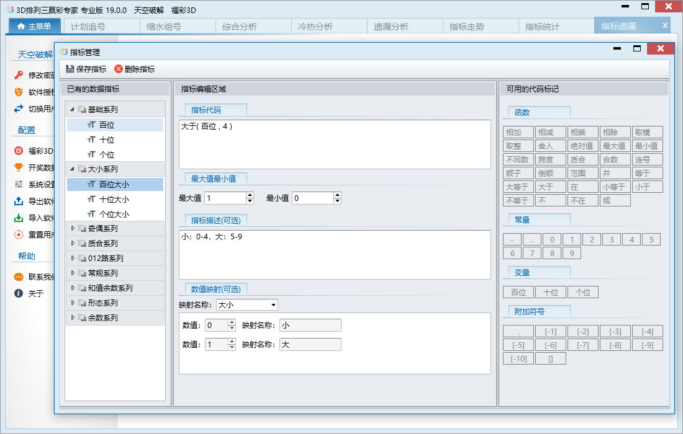
Task: Open the 映射名称 大小 dropdown
Action: 274,305
